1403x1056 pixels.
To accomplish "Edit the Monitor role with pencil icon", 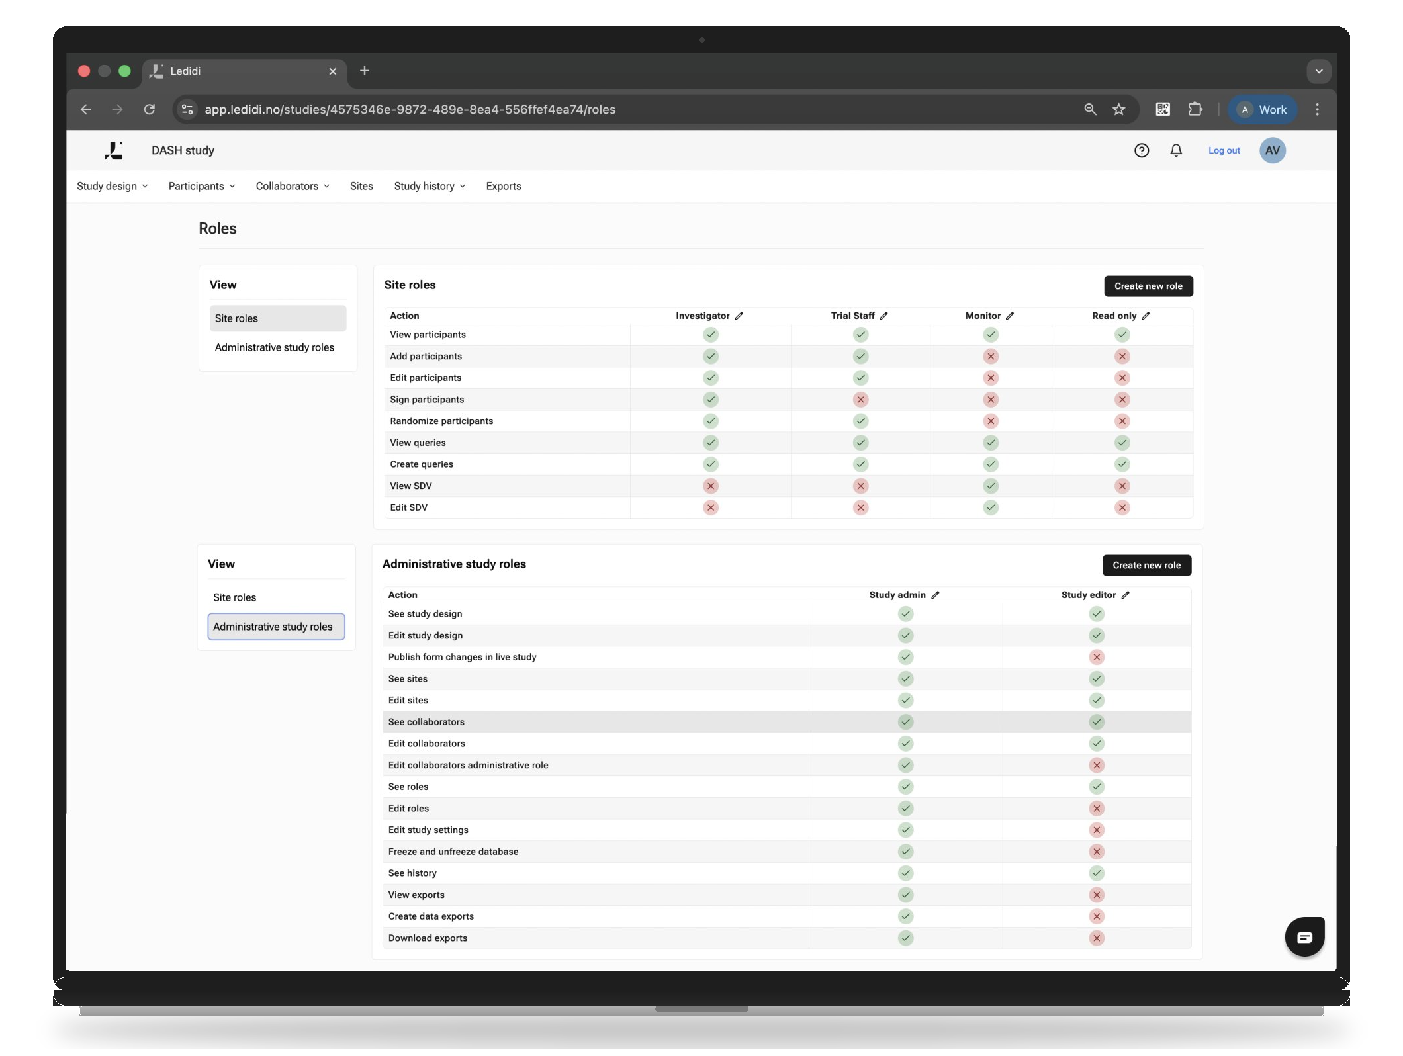I will coord(1010,316).
